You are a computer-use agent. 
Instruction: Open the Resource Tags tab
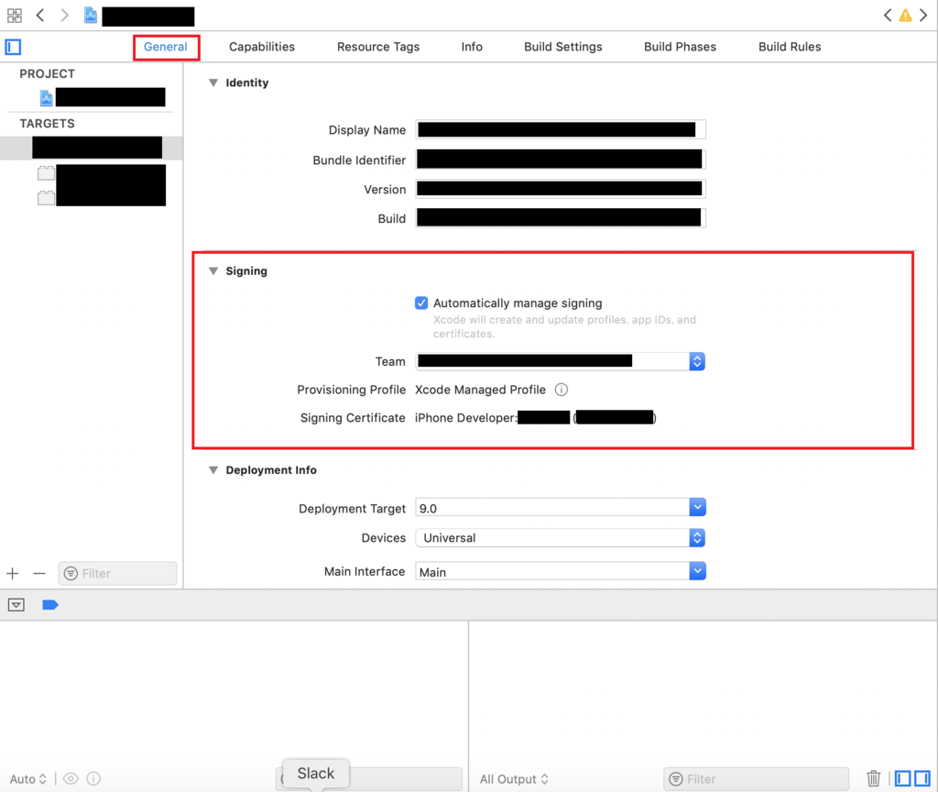(x=378, y=47)
